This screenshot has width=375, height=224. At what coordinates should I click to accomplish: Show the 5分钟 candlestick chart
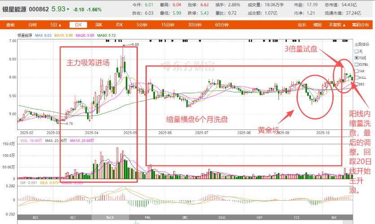point(142,25)
